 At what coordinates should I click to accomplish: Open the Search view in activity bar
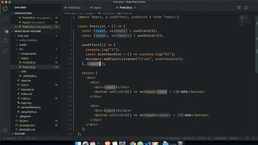click(x=5, y=19)
